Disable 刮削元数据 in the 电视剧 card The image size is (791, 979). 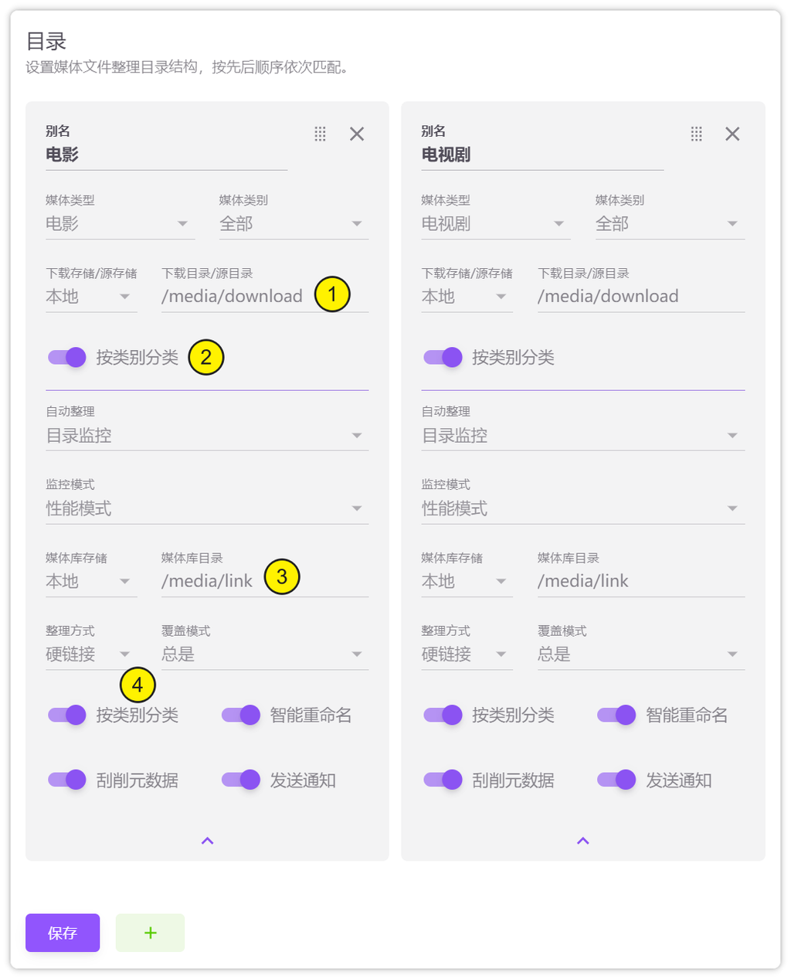point(443,780)
